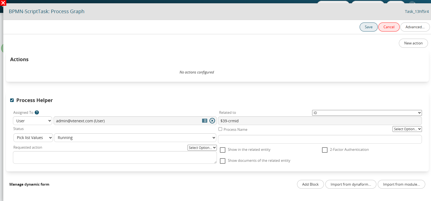Uncheck the Process Helper checkbox

coord(12,100)
